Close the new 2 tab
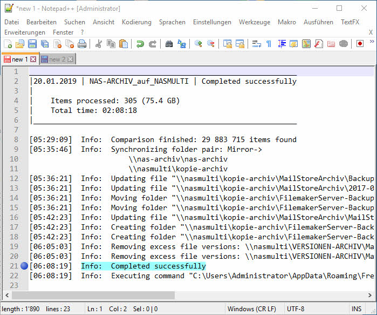377x315 pixels. [70, 59]
